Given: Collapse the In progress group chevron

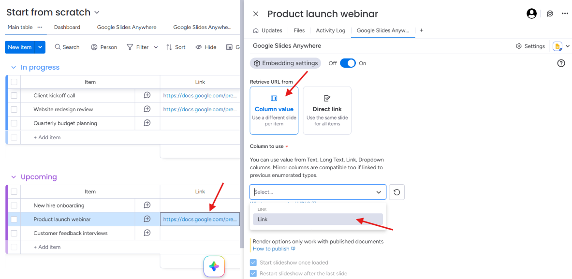Looking at the screenshot, I should [14, 68].
